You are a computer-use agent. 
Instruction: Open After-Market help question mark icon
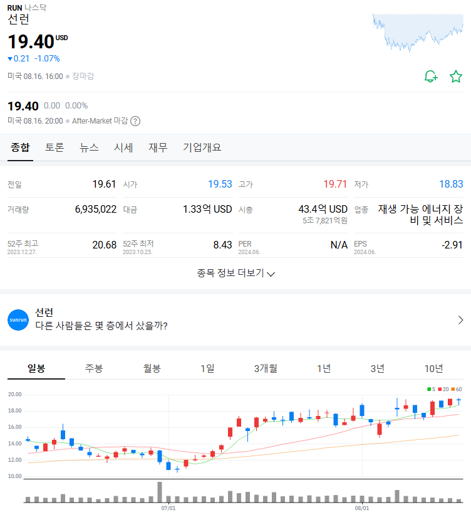point(135,121)
